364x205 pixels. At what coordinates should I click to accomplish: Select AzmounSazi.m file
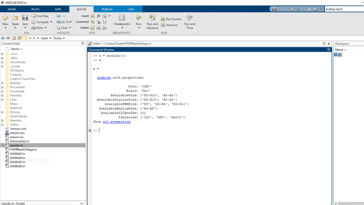point(20,141)
